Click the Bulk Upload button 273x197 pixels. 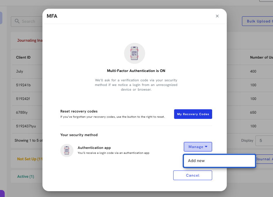click(257, 21)
